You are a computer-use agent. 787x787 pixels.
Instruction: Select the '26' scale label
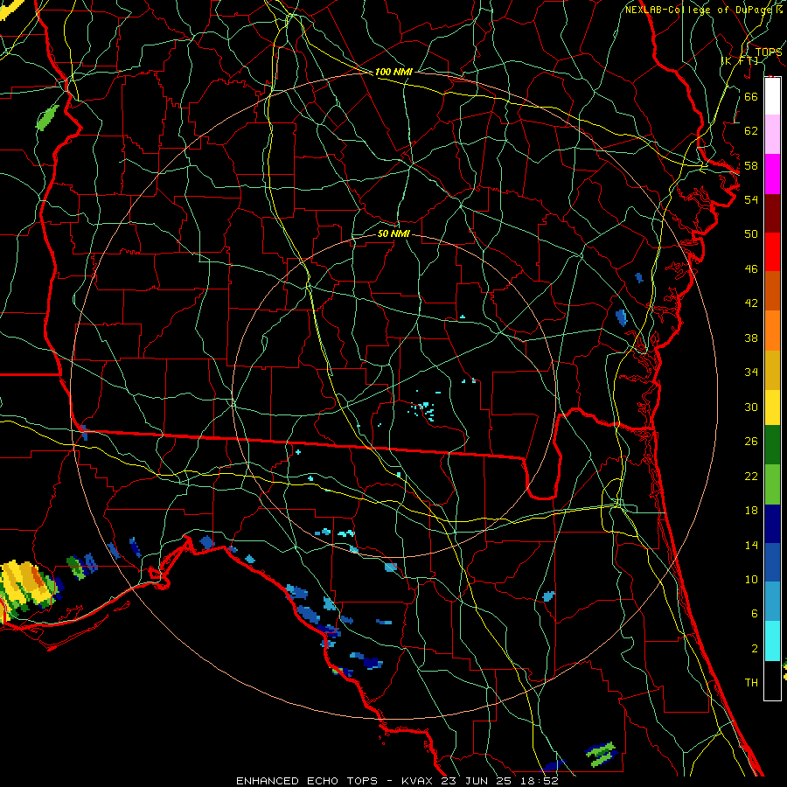click(751, 442)
